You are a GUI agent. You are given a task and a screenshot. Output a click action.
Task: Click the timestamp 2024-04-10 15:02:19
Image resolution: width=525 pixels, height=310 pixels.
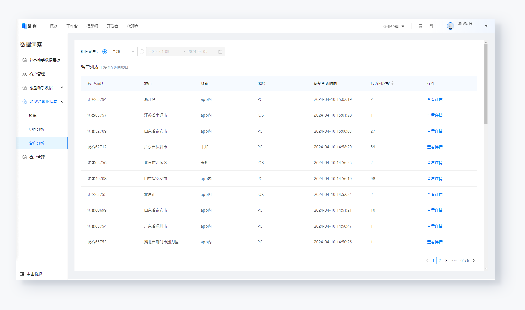pyautogui.click(x=333, y=99)
